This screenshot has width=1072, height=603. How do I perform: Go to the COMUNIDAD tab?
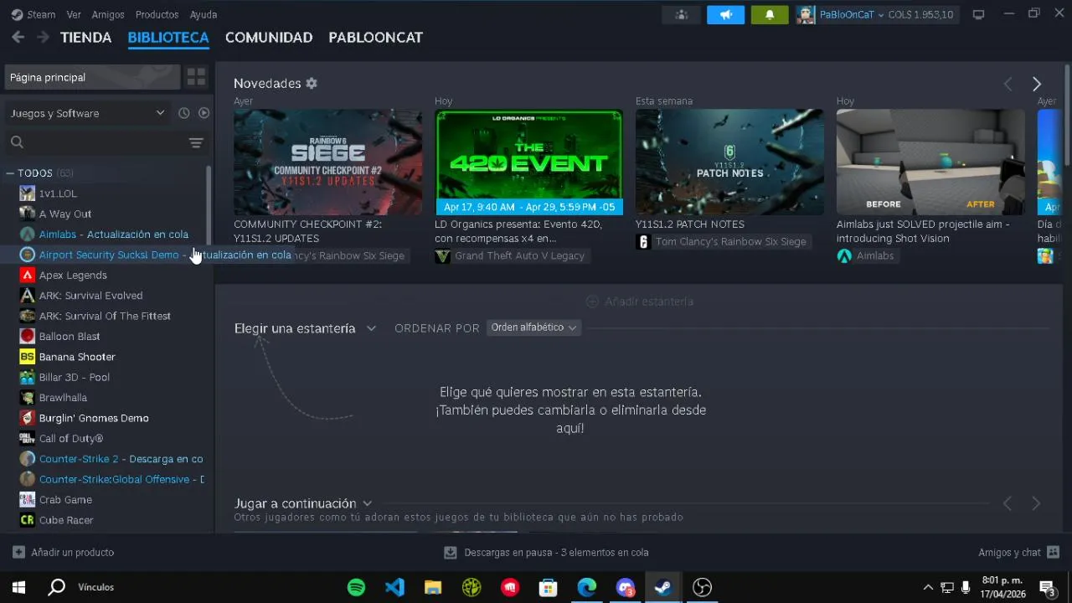[x=269, y=38]
